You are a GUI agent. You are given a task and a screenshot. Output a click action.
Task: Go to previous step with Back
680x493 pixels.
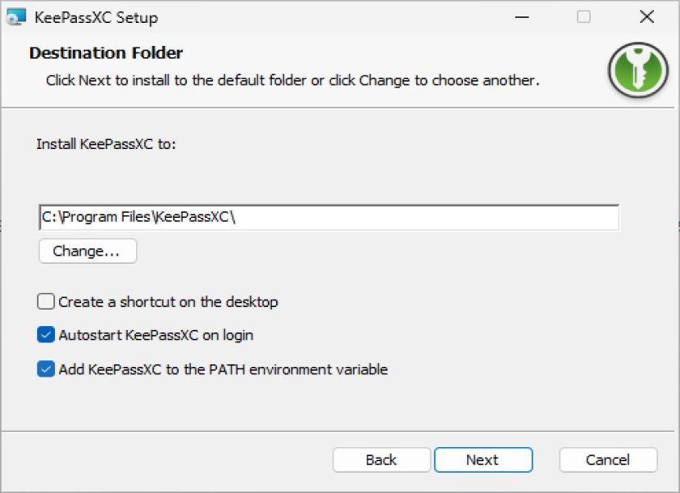click(381, 459)
